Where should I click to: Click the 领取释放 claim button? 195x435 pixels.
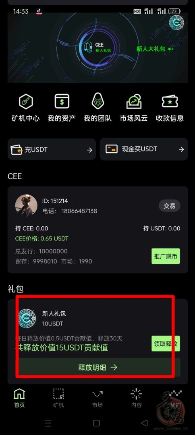coord(166,344)
